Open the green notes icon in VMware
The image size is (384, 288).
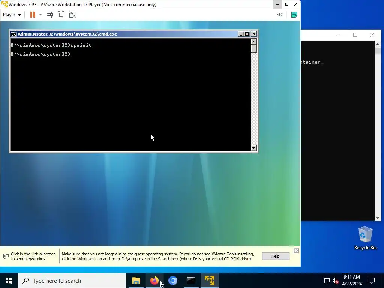294,15
